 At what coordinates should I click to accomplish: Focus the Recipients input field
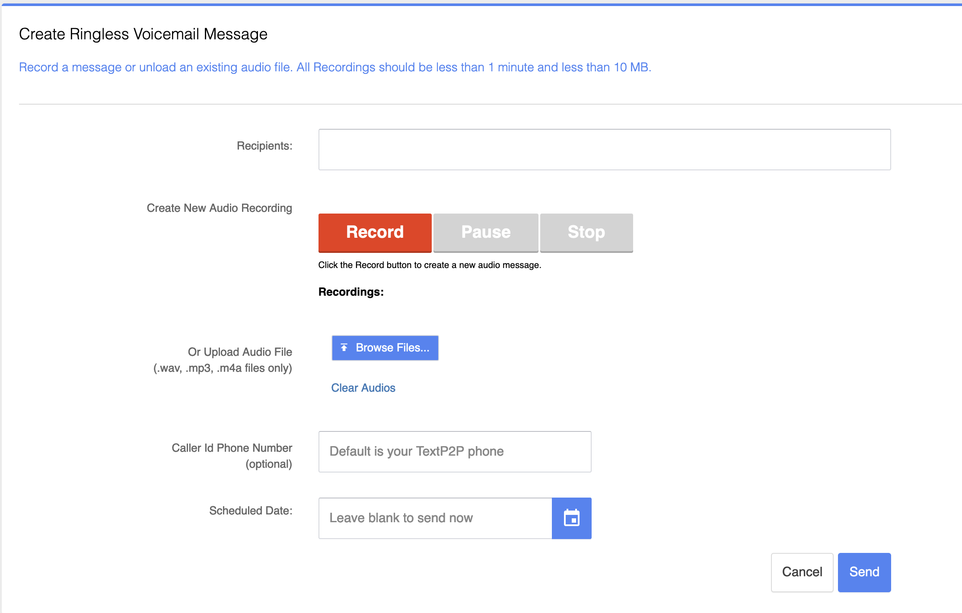[605, 150]
